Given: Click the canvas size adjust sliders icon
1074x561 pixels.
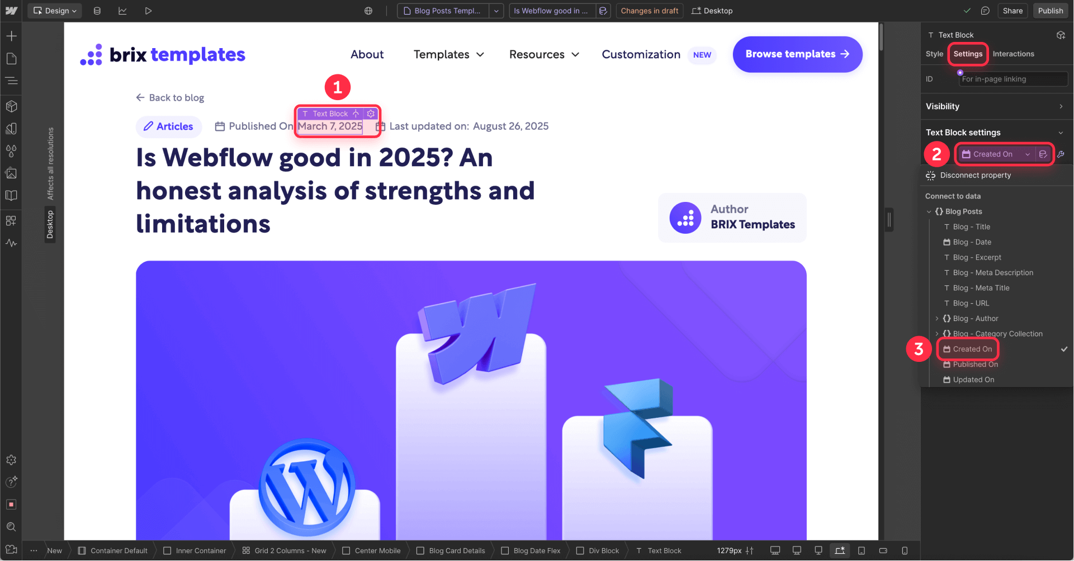Looking at the screenshot, I should click(x=750, y=551).
